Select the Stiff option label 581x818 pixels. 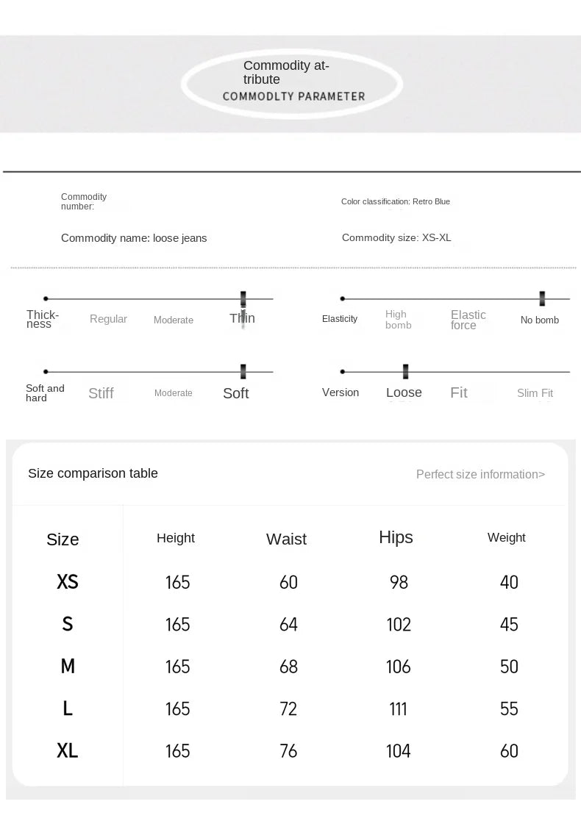(x=101, y=392)
